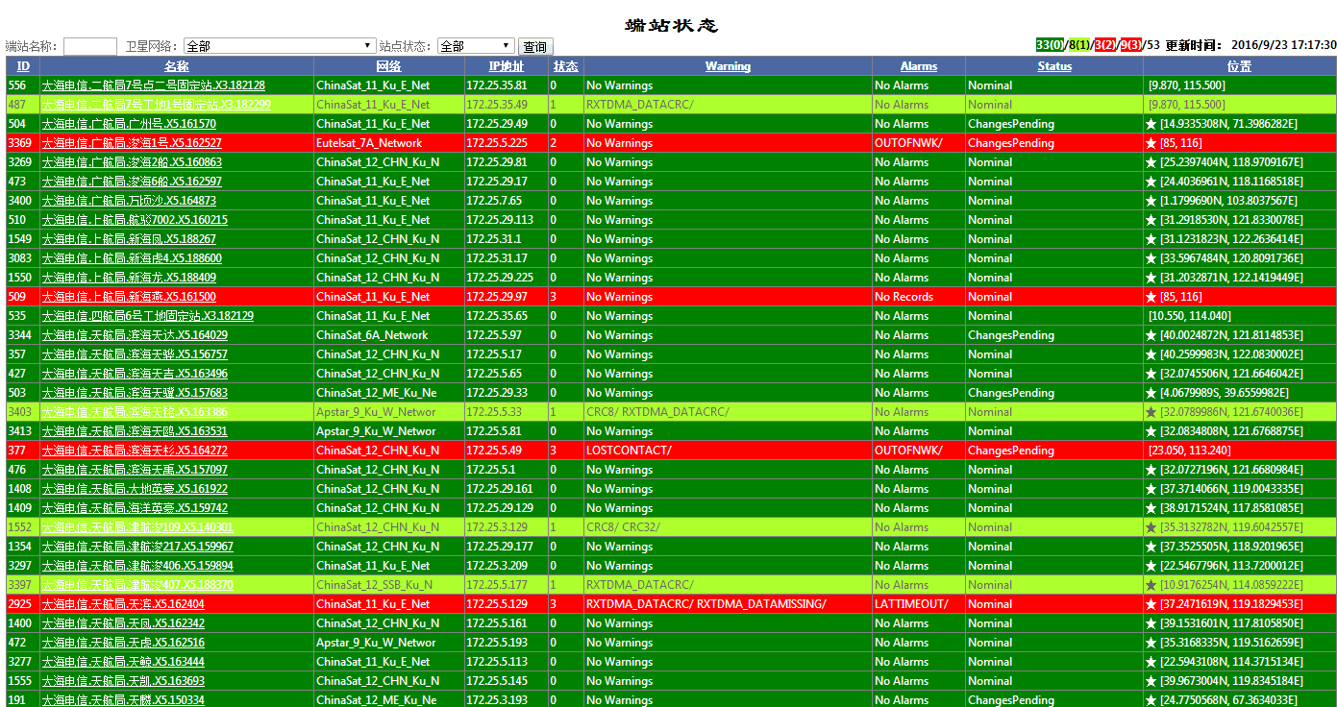Click the yellow-green 8(1) status counter

[1079, 45]
